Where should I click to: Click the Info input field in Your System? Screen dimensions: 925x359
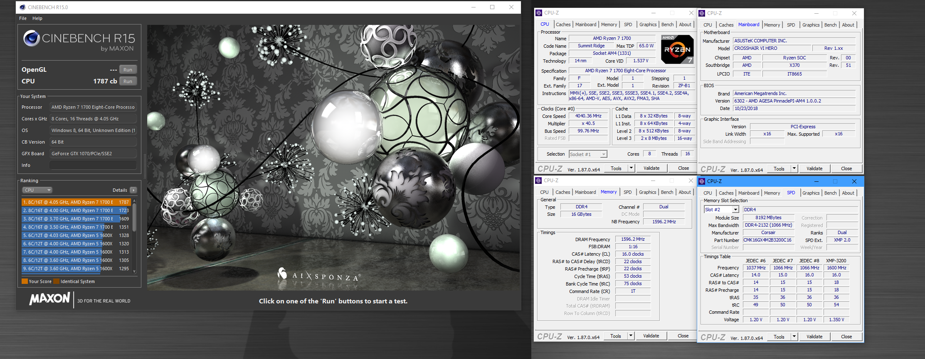click(93, 165)
